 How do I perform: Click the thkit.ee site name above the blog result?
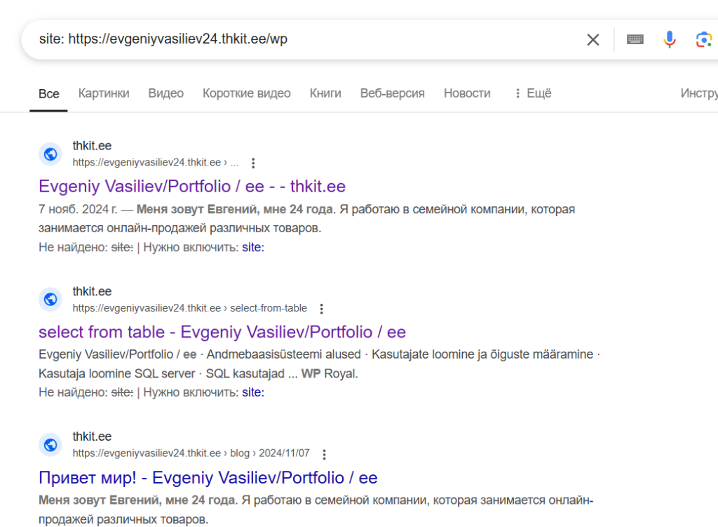[92, 436]
